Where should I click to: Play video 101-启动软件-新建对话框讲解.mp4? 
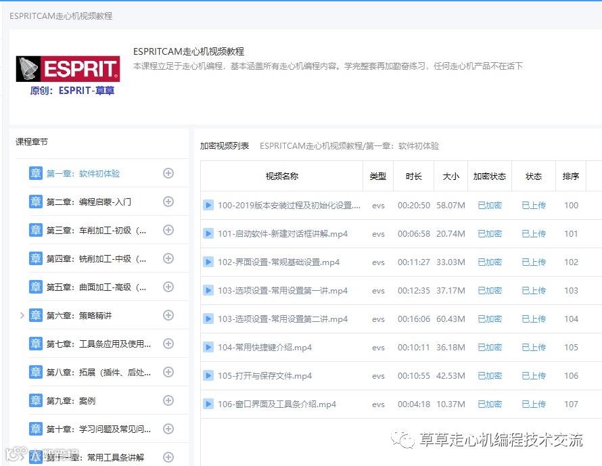tap(208, 233)
